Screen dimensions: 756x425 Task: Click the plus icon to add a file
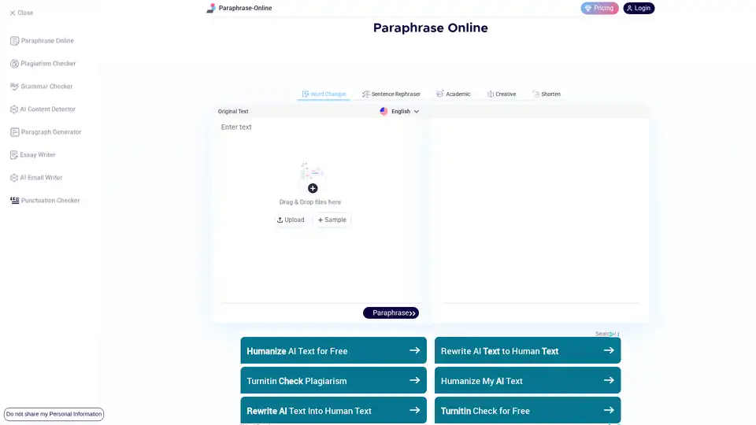coord(313,188)
